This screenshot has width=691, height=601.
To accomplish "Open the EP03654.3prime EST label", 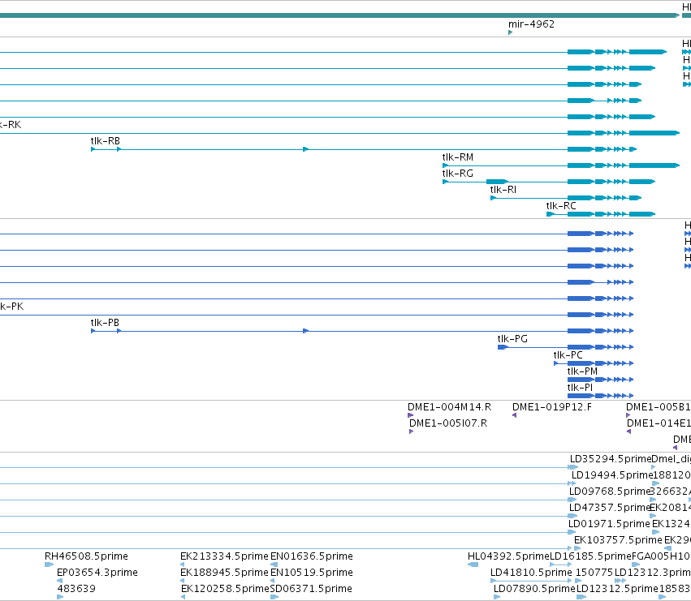I will pos(97,573).
